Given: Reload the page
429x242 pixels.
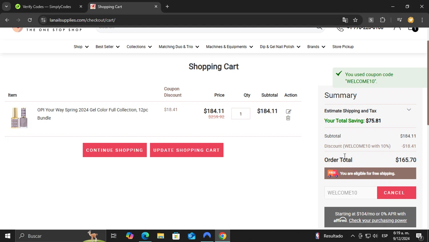Looking at the screenshot, I should pos(30,20).
